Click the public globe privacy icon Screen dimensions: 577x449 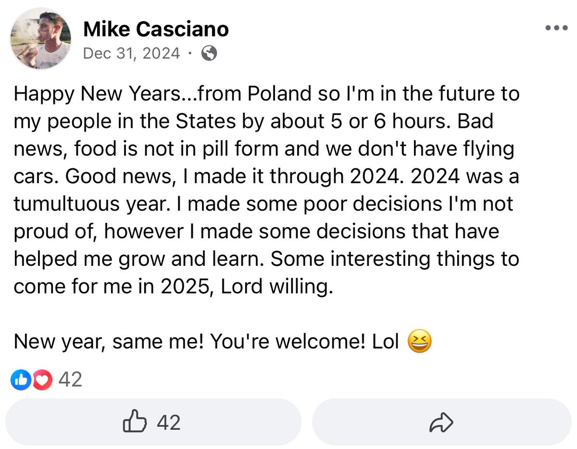click(x=209, y=53)
